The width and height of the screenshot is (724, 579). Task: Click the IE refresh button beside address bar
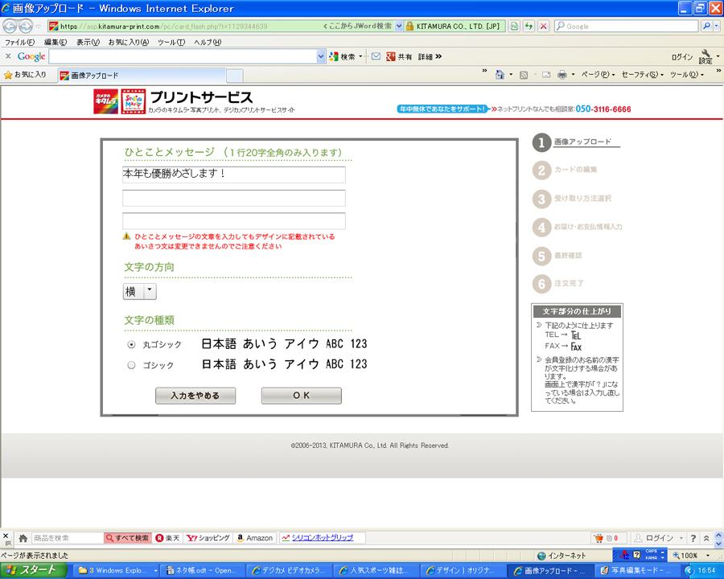529,26
